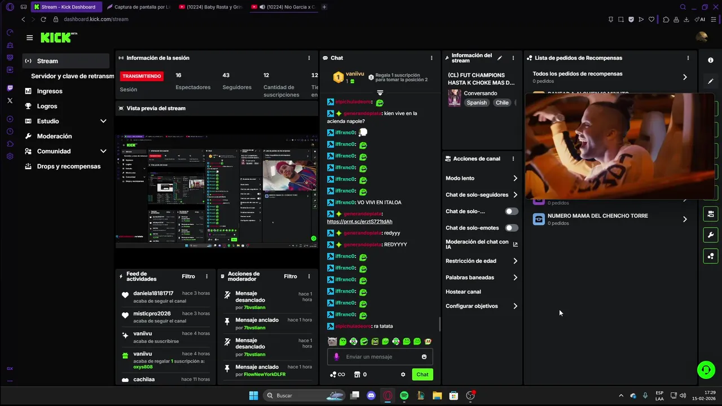Open the Chat panel three-dot menu
The image size is (722, 406).
(432, 58)
